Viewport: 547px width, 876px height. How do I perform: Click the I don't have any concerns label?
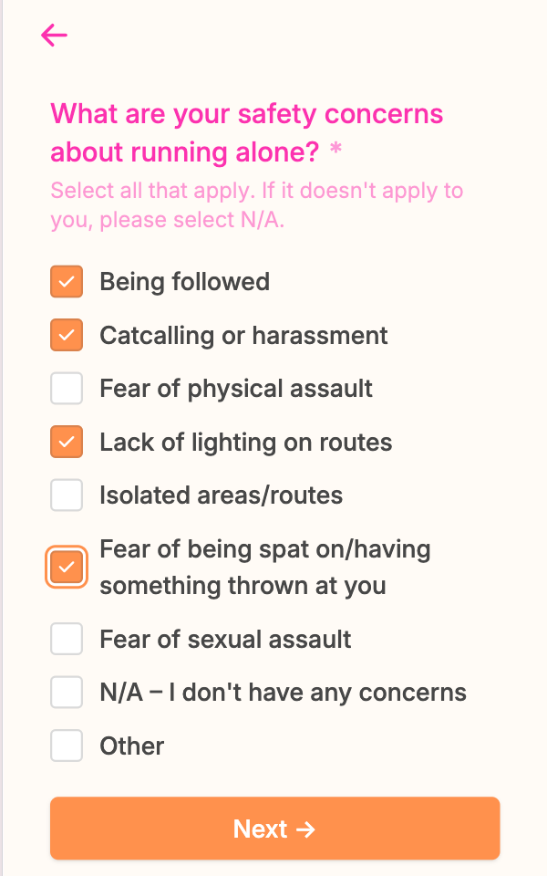coord(283,693)
